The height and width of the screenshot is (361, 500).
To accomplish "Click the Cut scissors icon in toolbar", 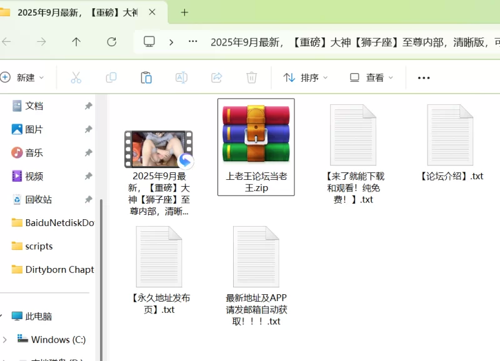I will pyautogui.click(x=76, y=77).
